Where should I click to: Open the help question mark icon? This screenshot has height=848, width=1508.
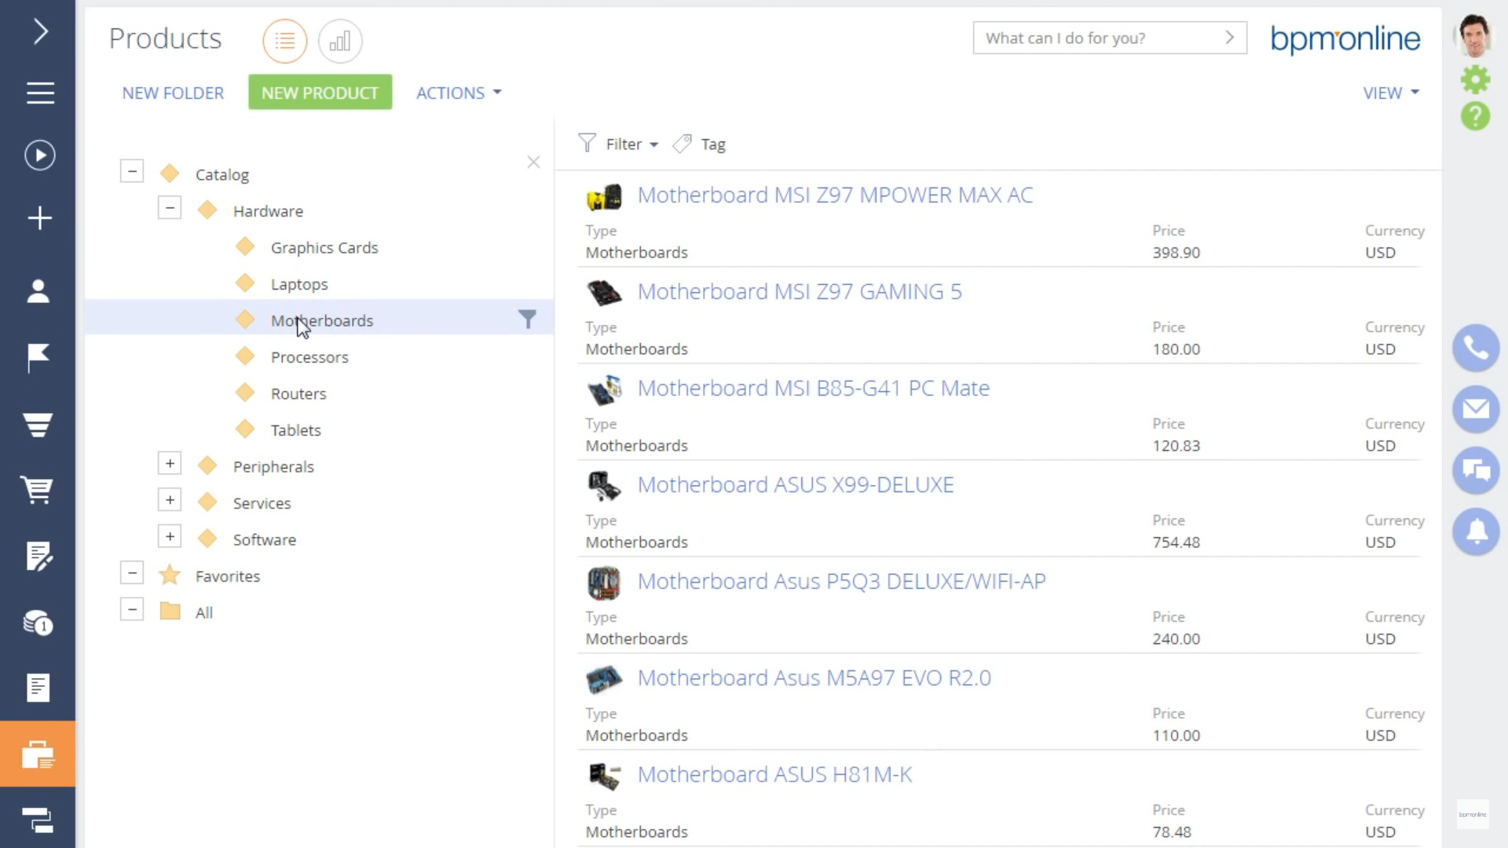1475,116
